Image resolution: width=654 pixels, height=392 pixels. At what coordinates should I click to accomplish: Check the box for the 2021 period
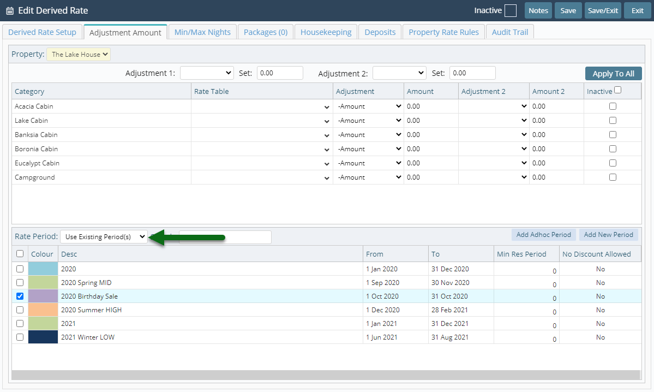(x=20, y=324)
